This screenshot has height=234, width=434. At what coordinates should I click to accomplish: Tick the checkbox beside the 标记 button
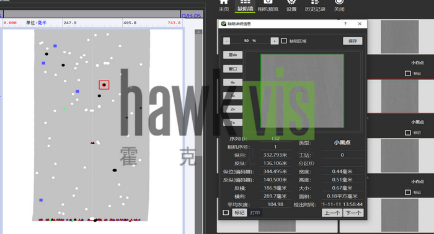(226, 212)
